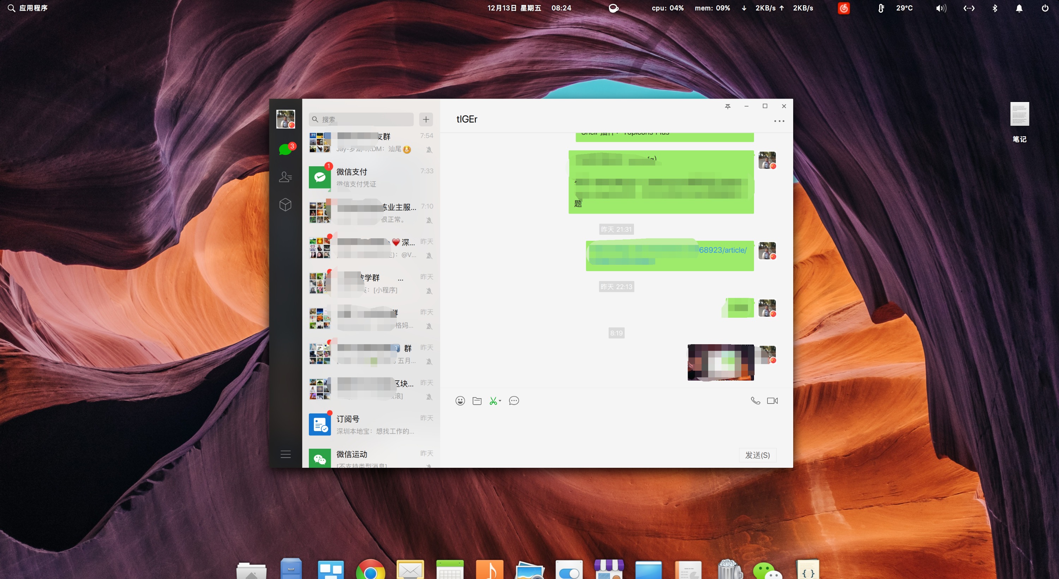The height and width of the screenshot is (579, 1059).
Task: Open the 68923/article link in chat
Action: (x=723, y=250)
